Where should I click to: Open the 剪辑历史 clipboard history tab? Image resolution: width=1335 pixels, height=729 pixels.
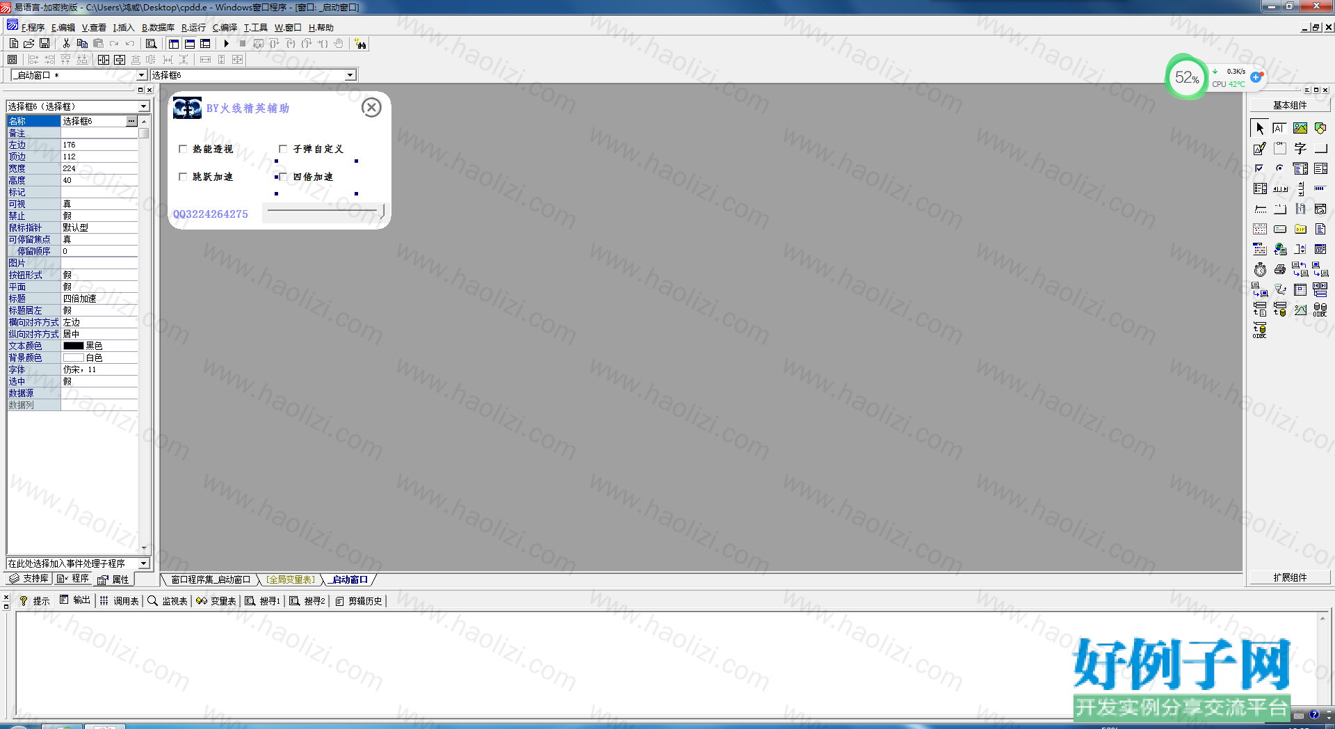359,601
